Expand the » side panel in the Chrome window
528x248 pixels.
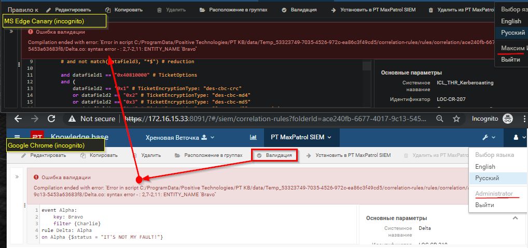[17, 177]
